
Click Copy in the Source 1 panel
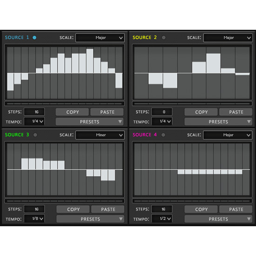click(x=72, y=112)
